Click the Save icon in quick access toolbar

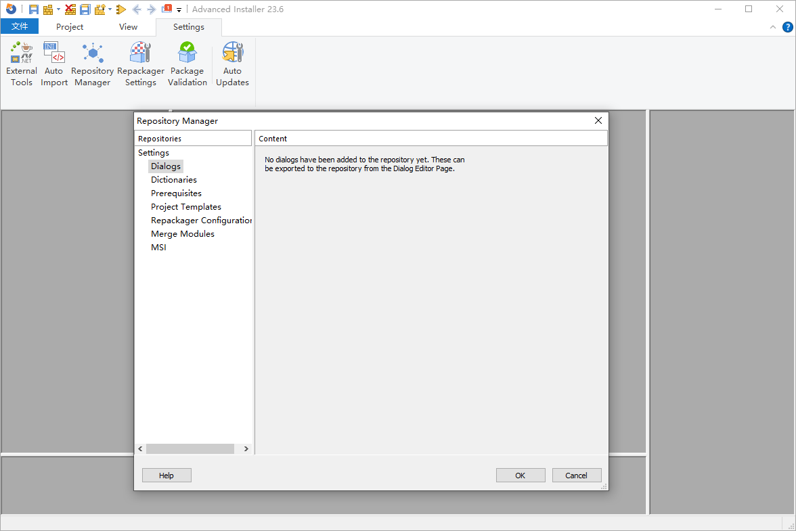tap(33, 9)
